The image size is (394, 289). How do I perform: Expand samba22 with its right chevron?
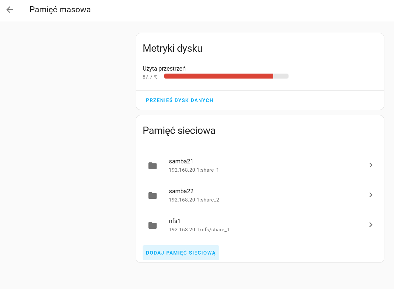[x=371, y=195]
